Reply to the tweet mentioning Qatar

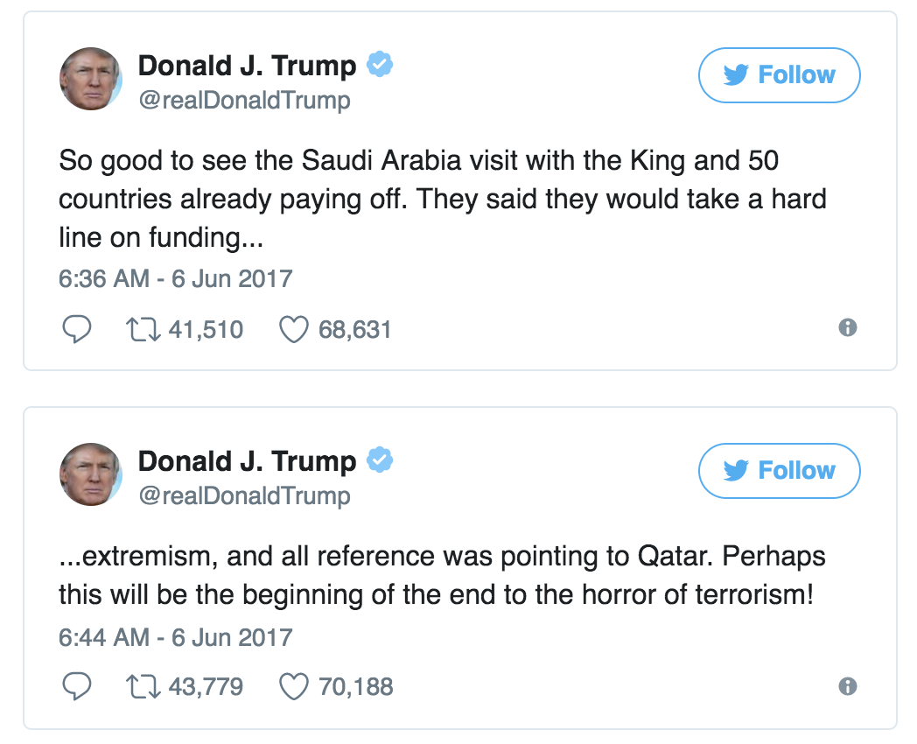tap(77, 686)
